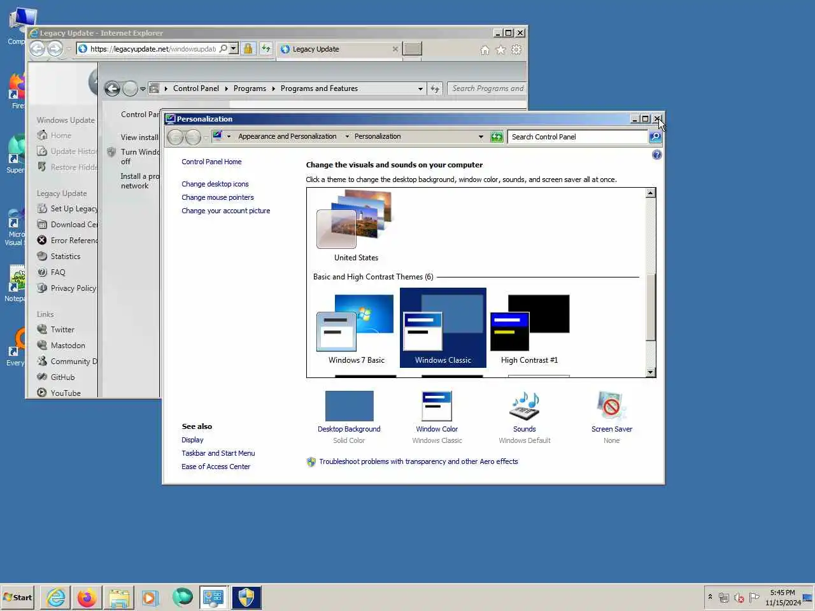Open Taskbar and Start Menu link
815x611 pixels.
[218, 453]
